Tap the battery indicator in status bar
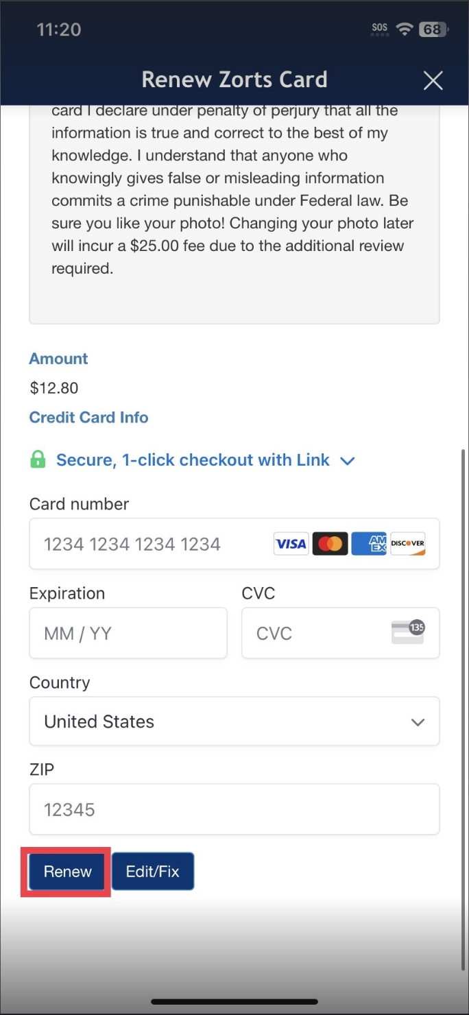The width and height of the screenshot is (469, 1015). [433, 29]
